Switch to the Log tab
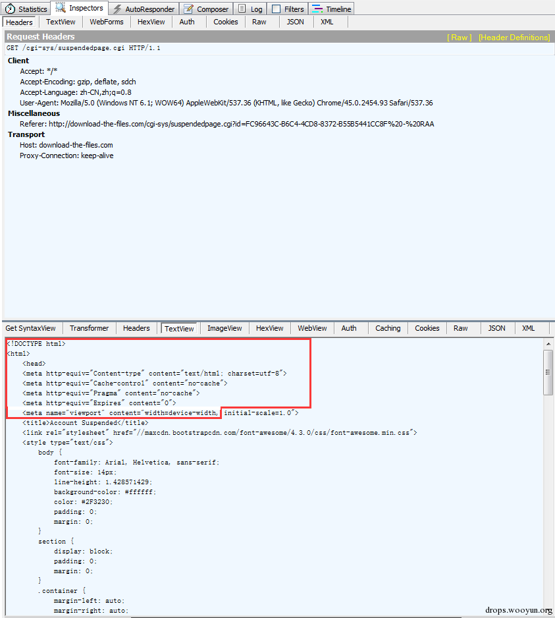The width and height of the screenshot is (555, 618). pyautogui.click(x=251, y=9)
